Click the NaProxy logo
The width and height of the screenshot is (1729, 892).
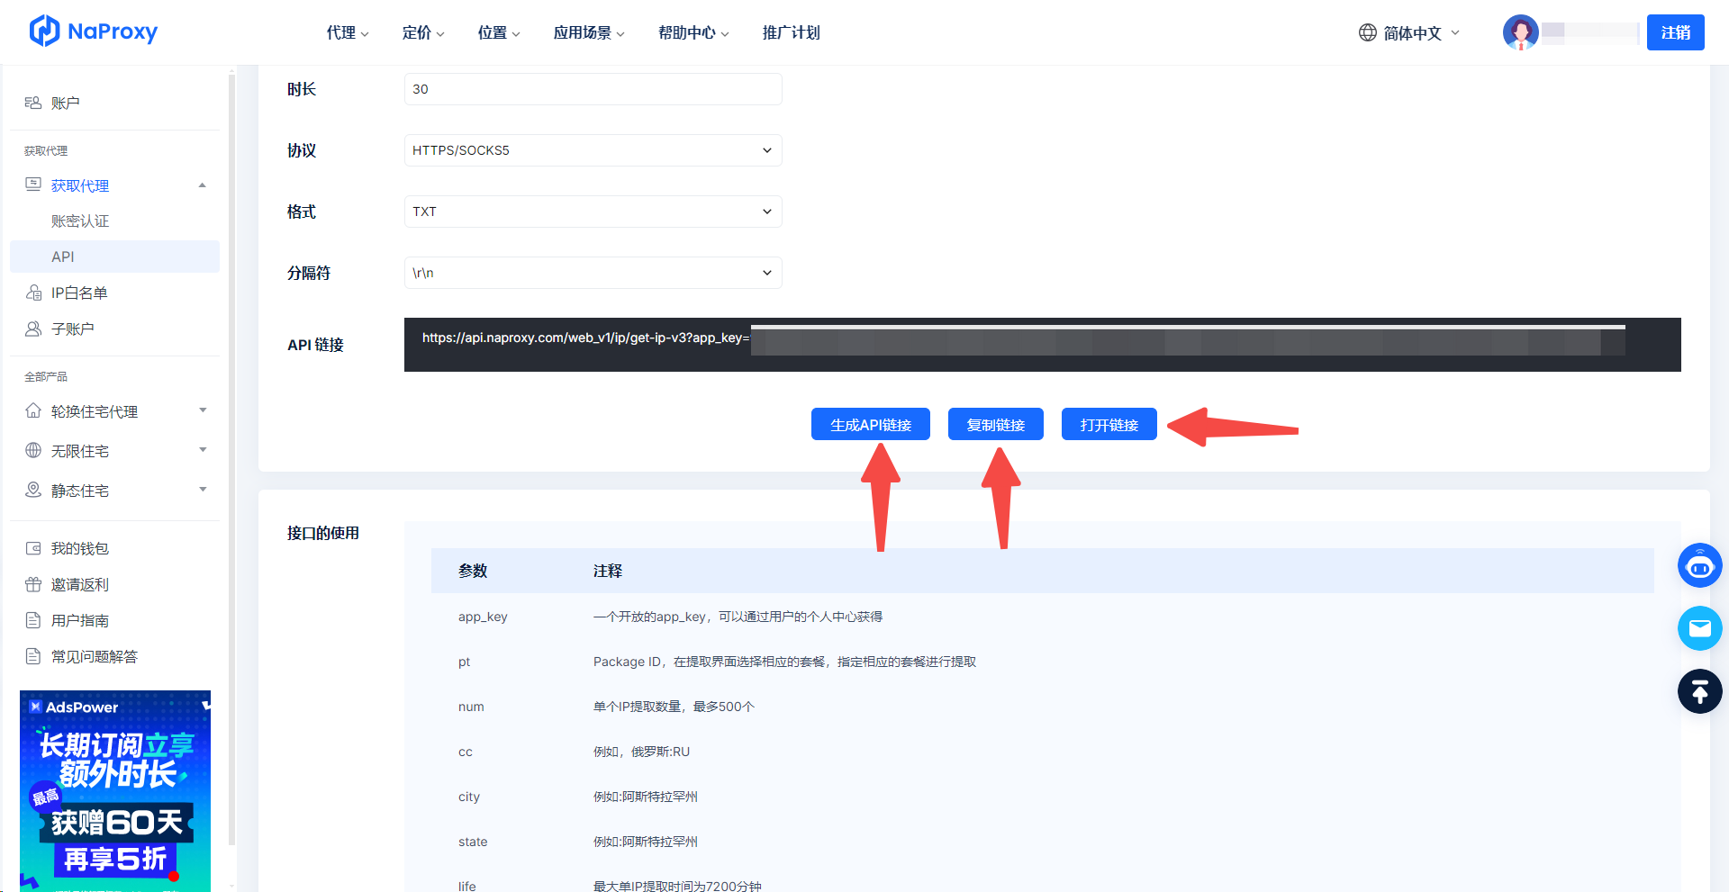click(x=94, y=32)
